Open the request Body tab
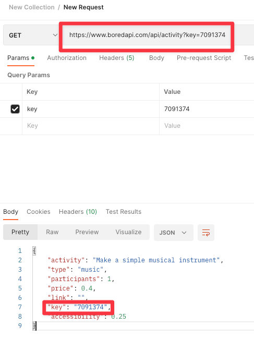This screenshot has height=339, width=254. click(156, 58)
